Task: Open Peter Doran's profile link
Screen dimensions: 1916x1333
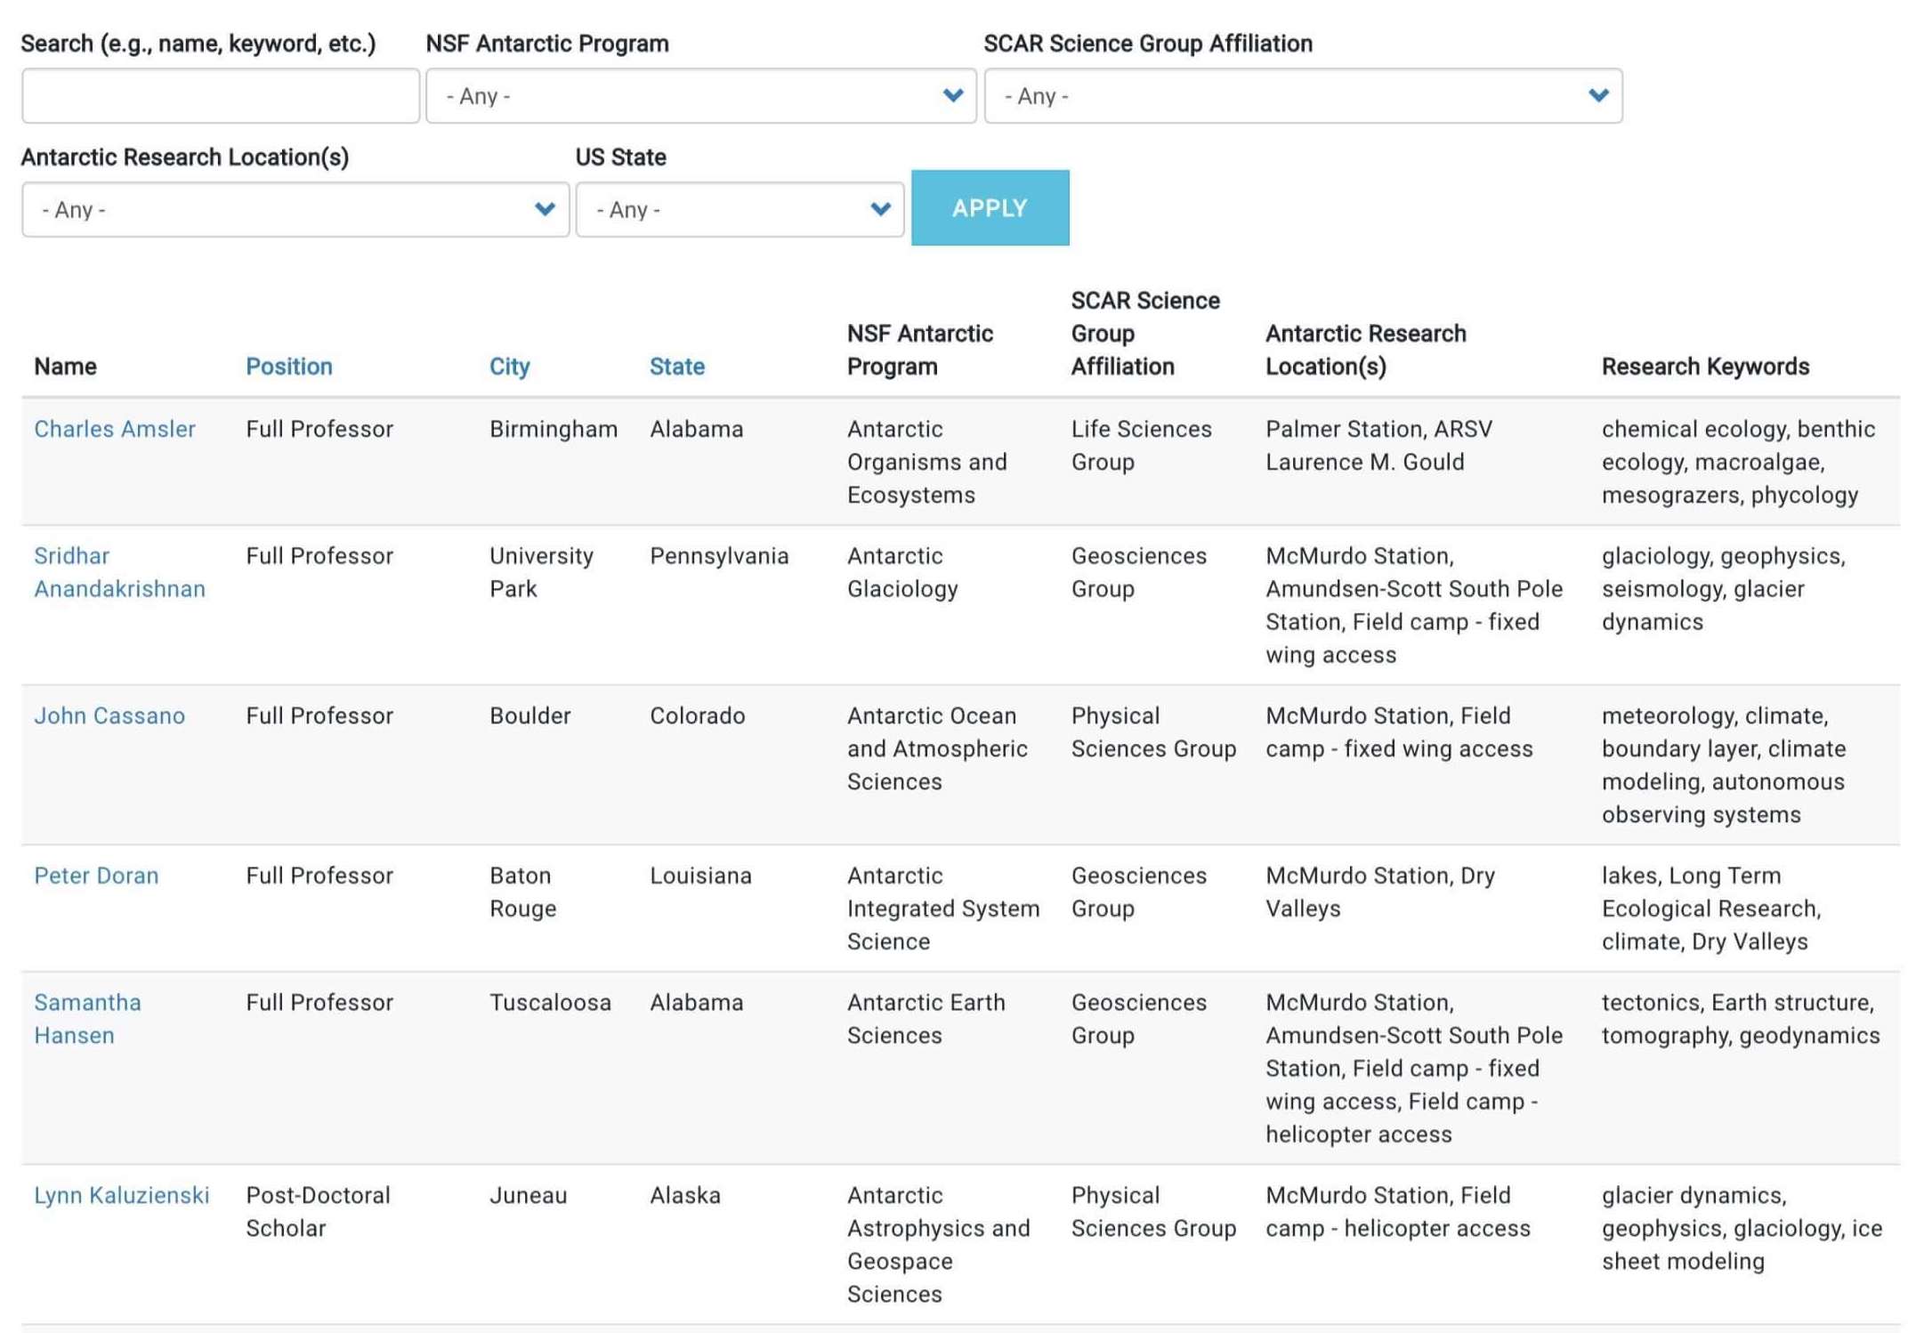Action: click(x=96, y=876)
